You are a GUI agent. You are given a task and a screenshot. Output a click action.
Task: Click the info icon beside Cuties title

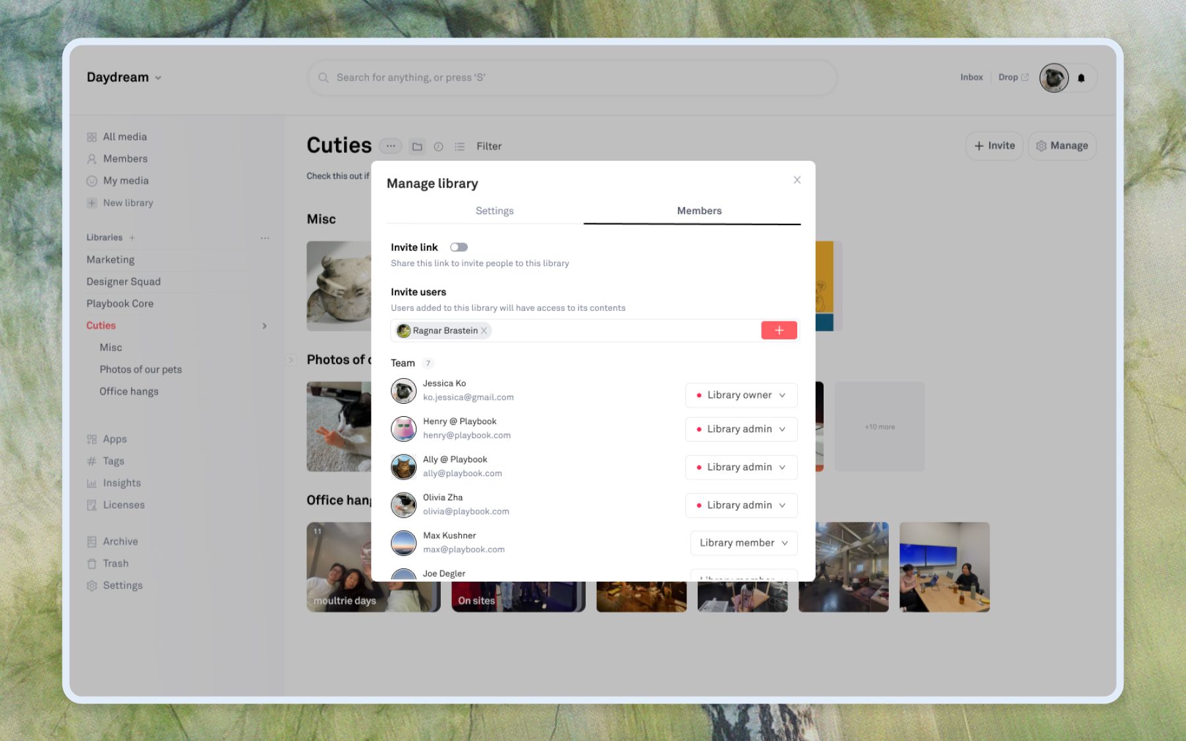(x=438, y=146)
